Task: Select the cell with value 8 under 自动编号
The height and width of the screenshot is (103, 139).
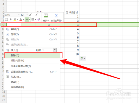Action: (72, 46)
